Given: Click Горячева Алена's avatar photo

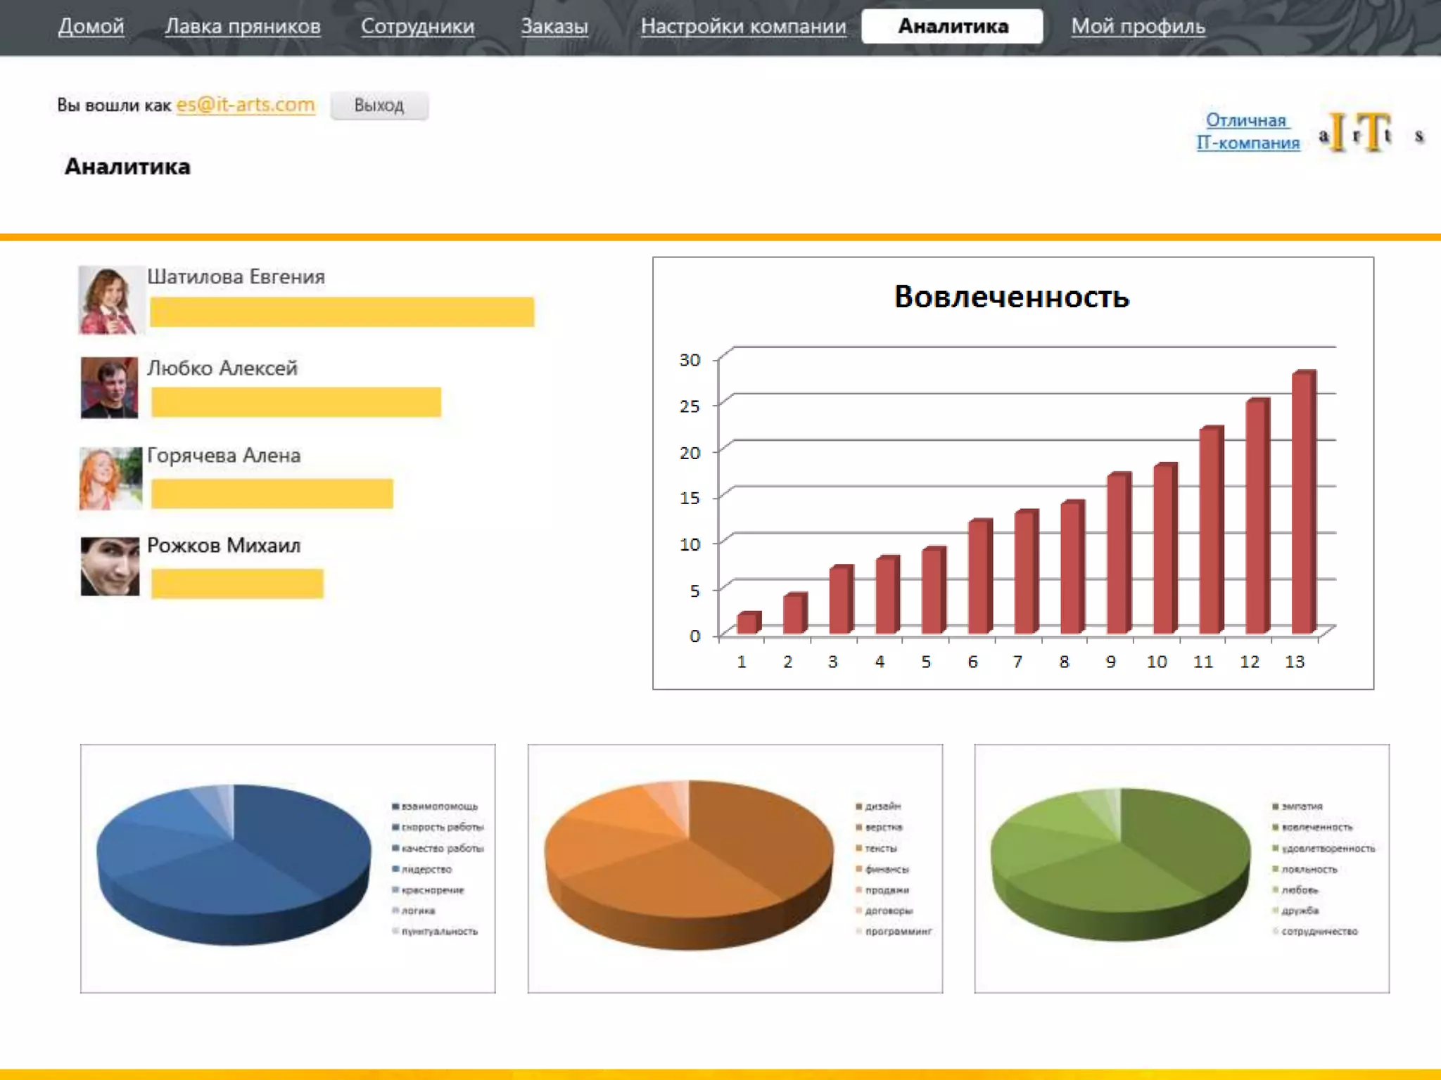Looking at the screenshot, I should (110, 478).
